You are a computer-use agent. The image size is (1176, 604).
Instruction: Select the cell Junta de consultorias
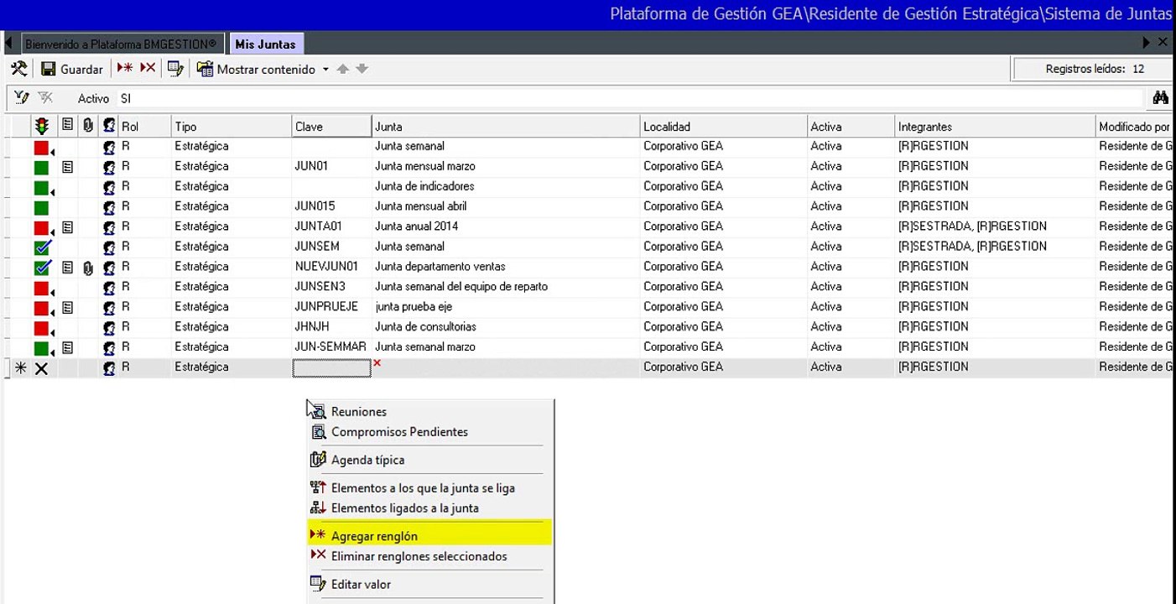506,327
